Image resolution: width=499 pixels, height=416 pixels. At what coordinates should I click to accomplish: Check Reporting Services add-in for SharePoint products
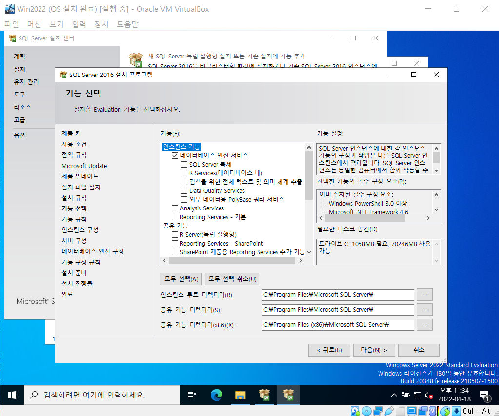click(175, 252)
